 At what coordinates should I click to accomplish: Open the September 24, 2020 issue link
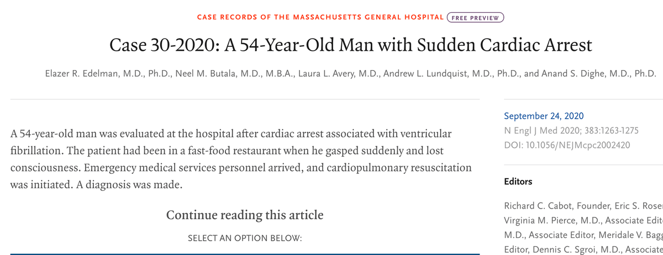(544, 116)
